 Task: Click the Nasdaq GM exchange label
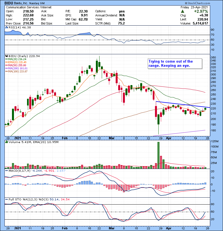point(37,3)
